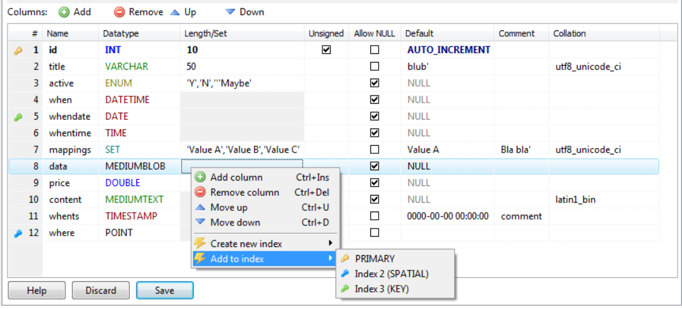682x309 pixels.
Task: Click the red Remove column toolbar icon
Action: point(119,12)
